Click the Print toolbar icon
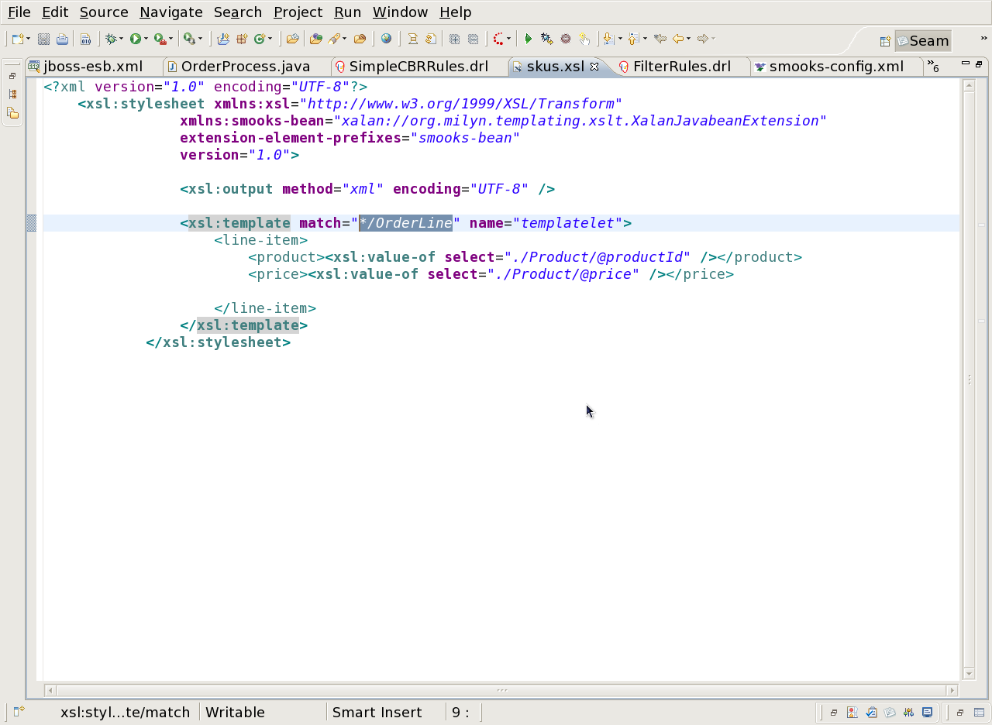This screenshot has width=992, height=725. (x=62, y=39)
